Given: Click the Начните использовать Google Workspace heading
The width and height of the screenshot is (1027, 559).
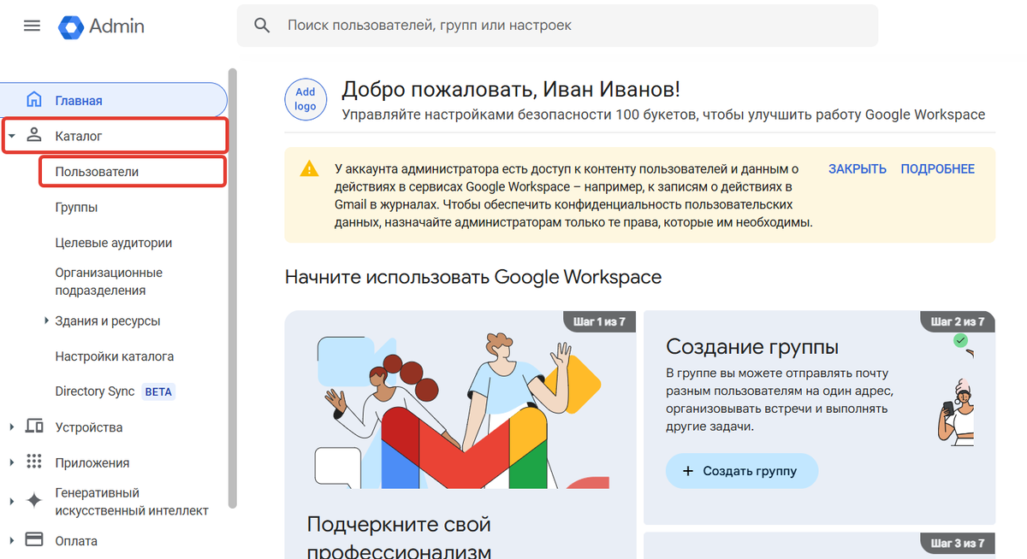Looking at the screenshot, I should pyautogui.click(x=473, y=277).
